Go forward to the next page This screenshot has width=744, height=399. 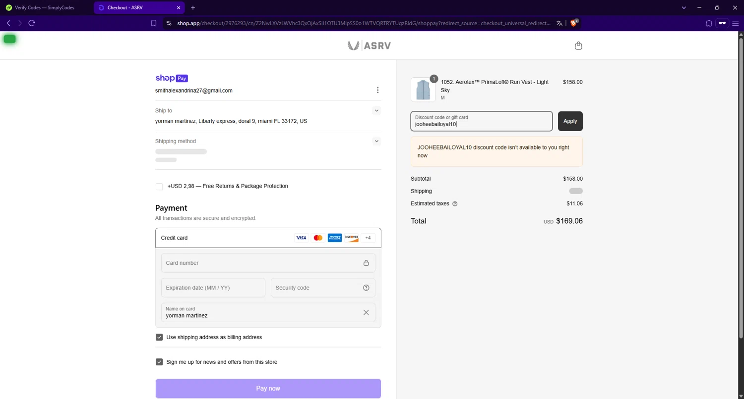(x=20, y=23)
